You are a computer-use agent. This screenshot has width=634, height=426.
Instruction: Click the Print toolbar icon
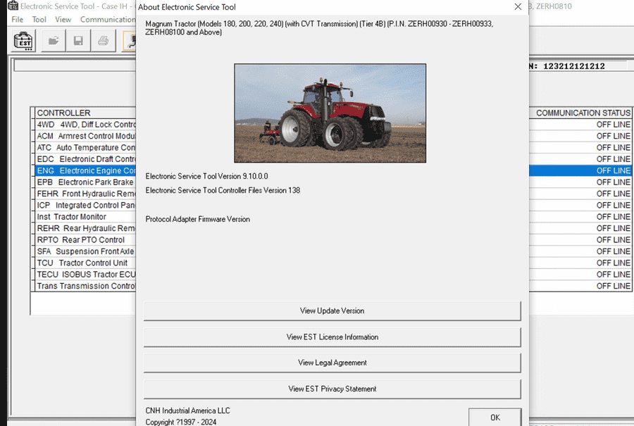[102, 40]
